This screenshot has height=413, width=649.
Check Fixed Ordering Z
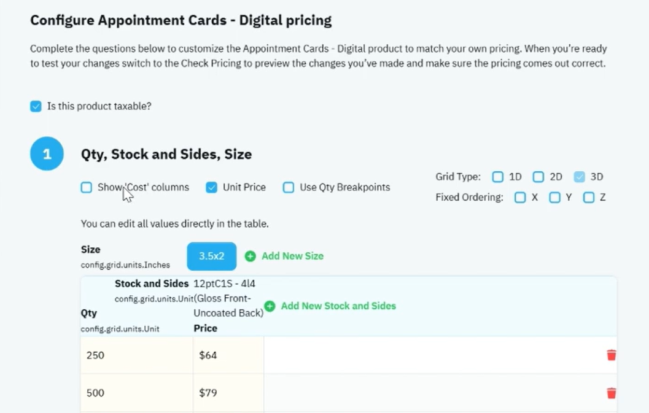click(x=589, y=198)
